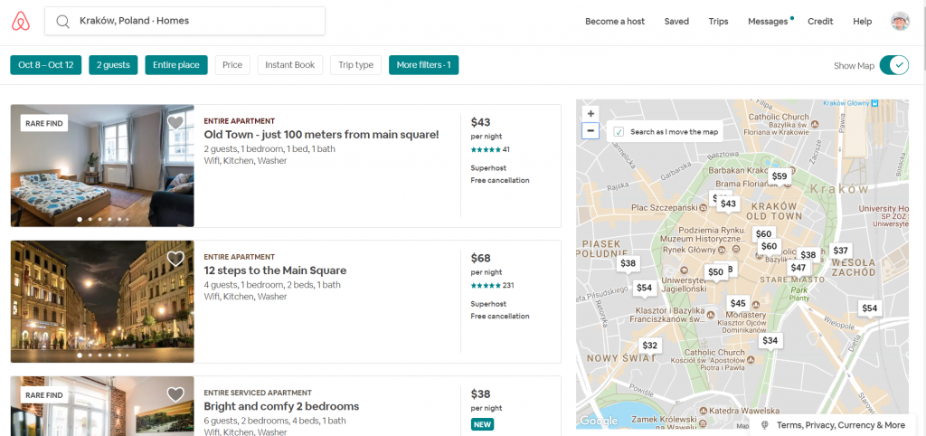926x436 pixels.
Task: Click the Google logo on the map
Action: [x=599, y=421]
